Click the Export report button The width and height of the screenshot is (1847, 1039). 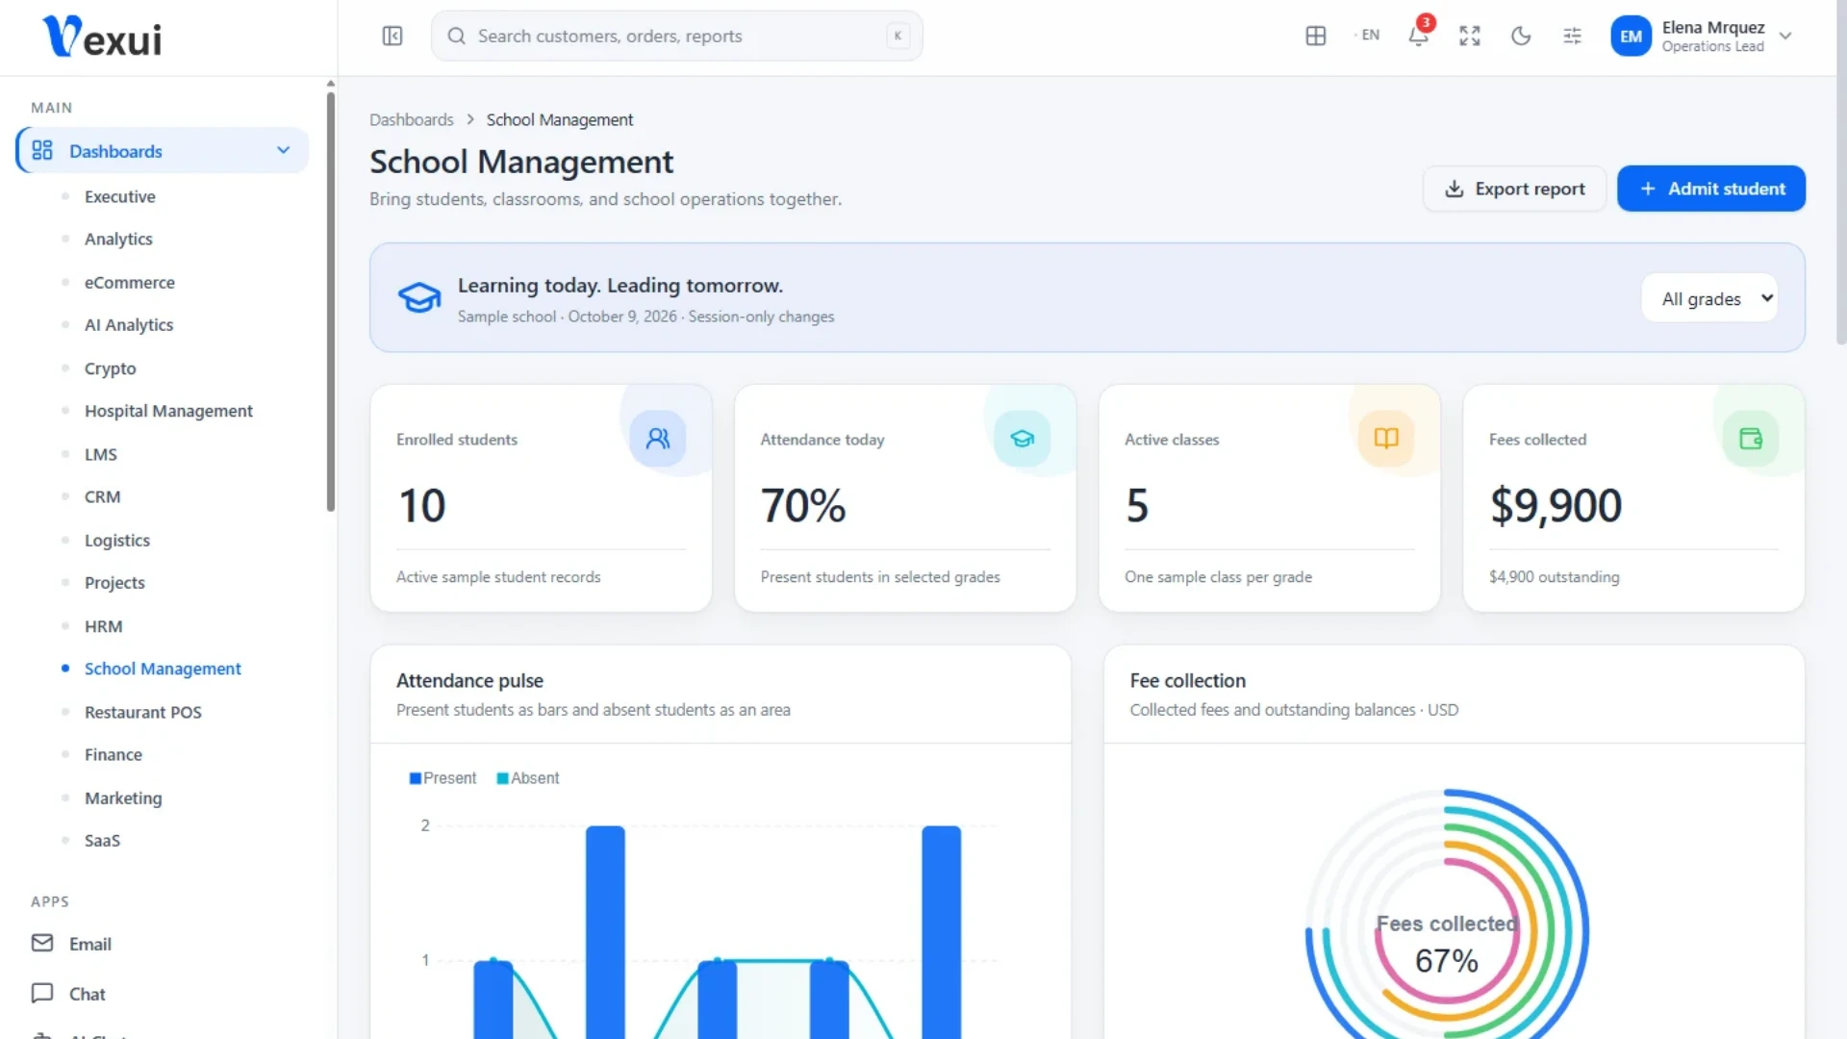tap(1515, 189)
